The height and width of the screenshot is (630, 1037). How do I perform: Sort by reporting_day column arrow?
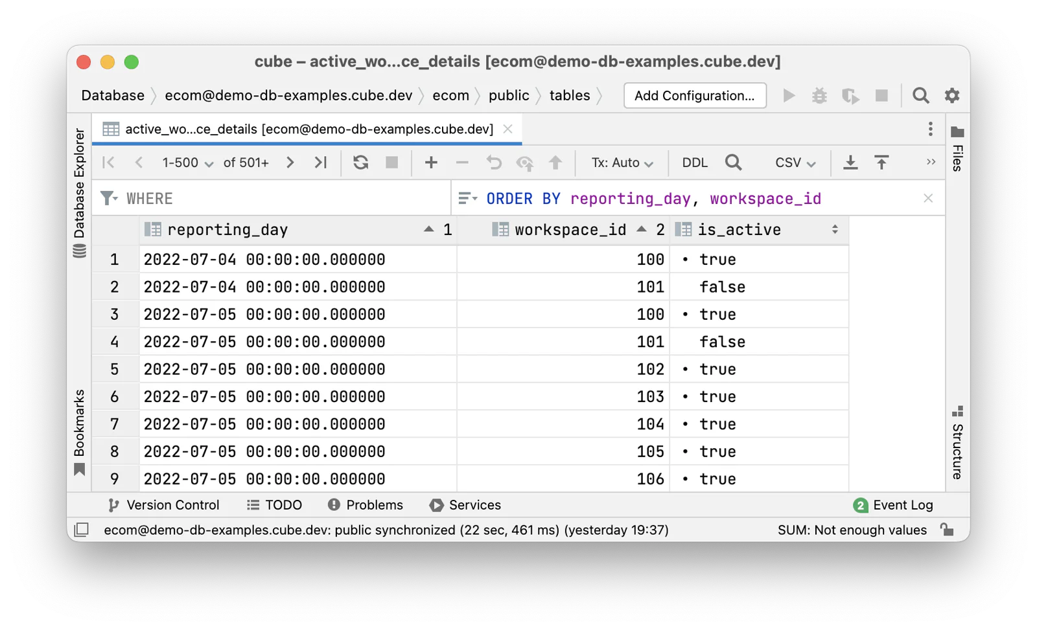click(x=428, y=229)
